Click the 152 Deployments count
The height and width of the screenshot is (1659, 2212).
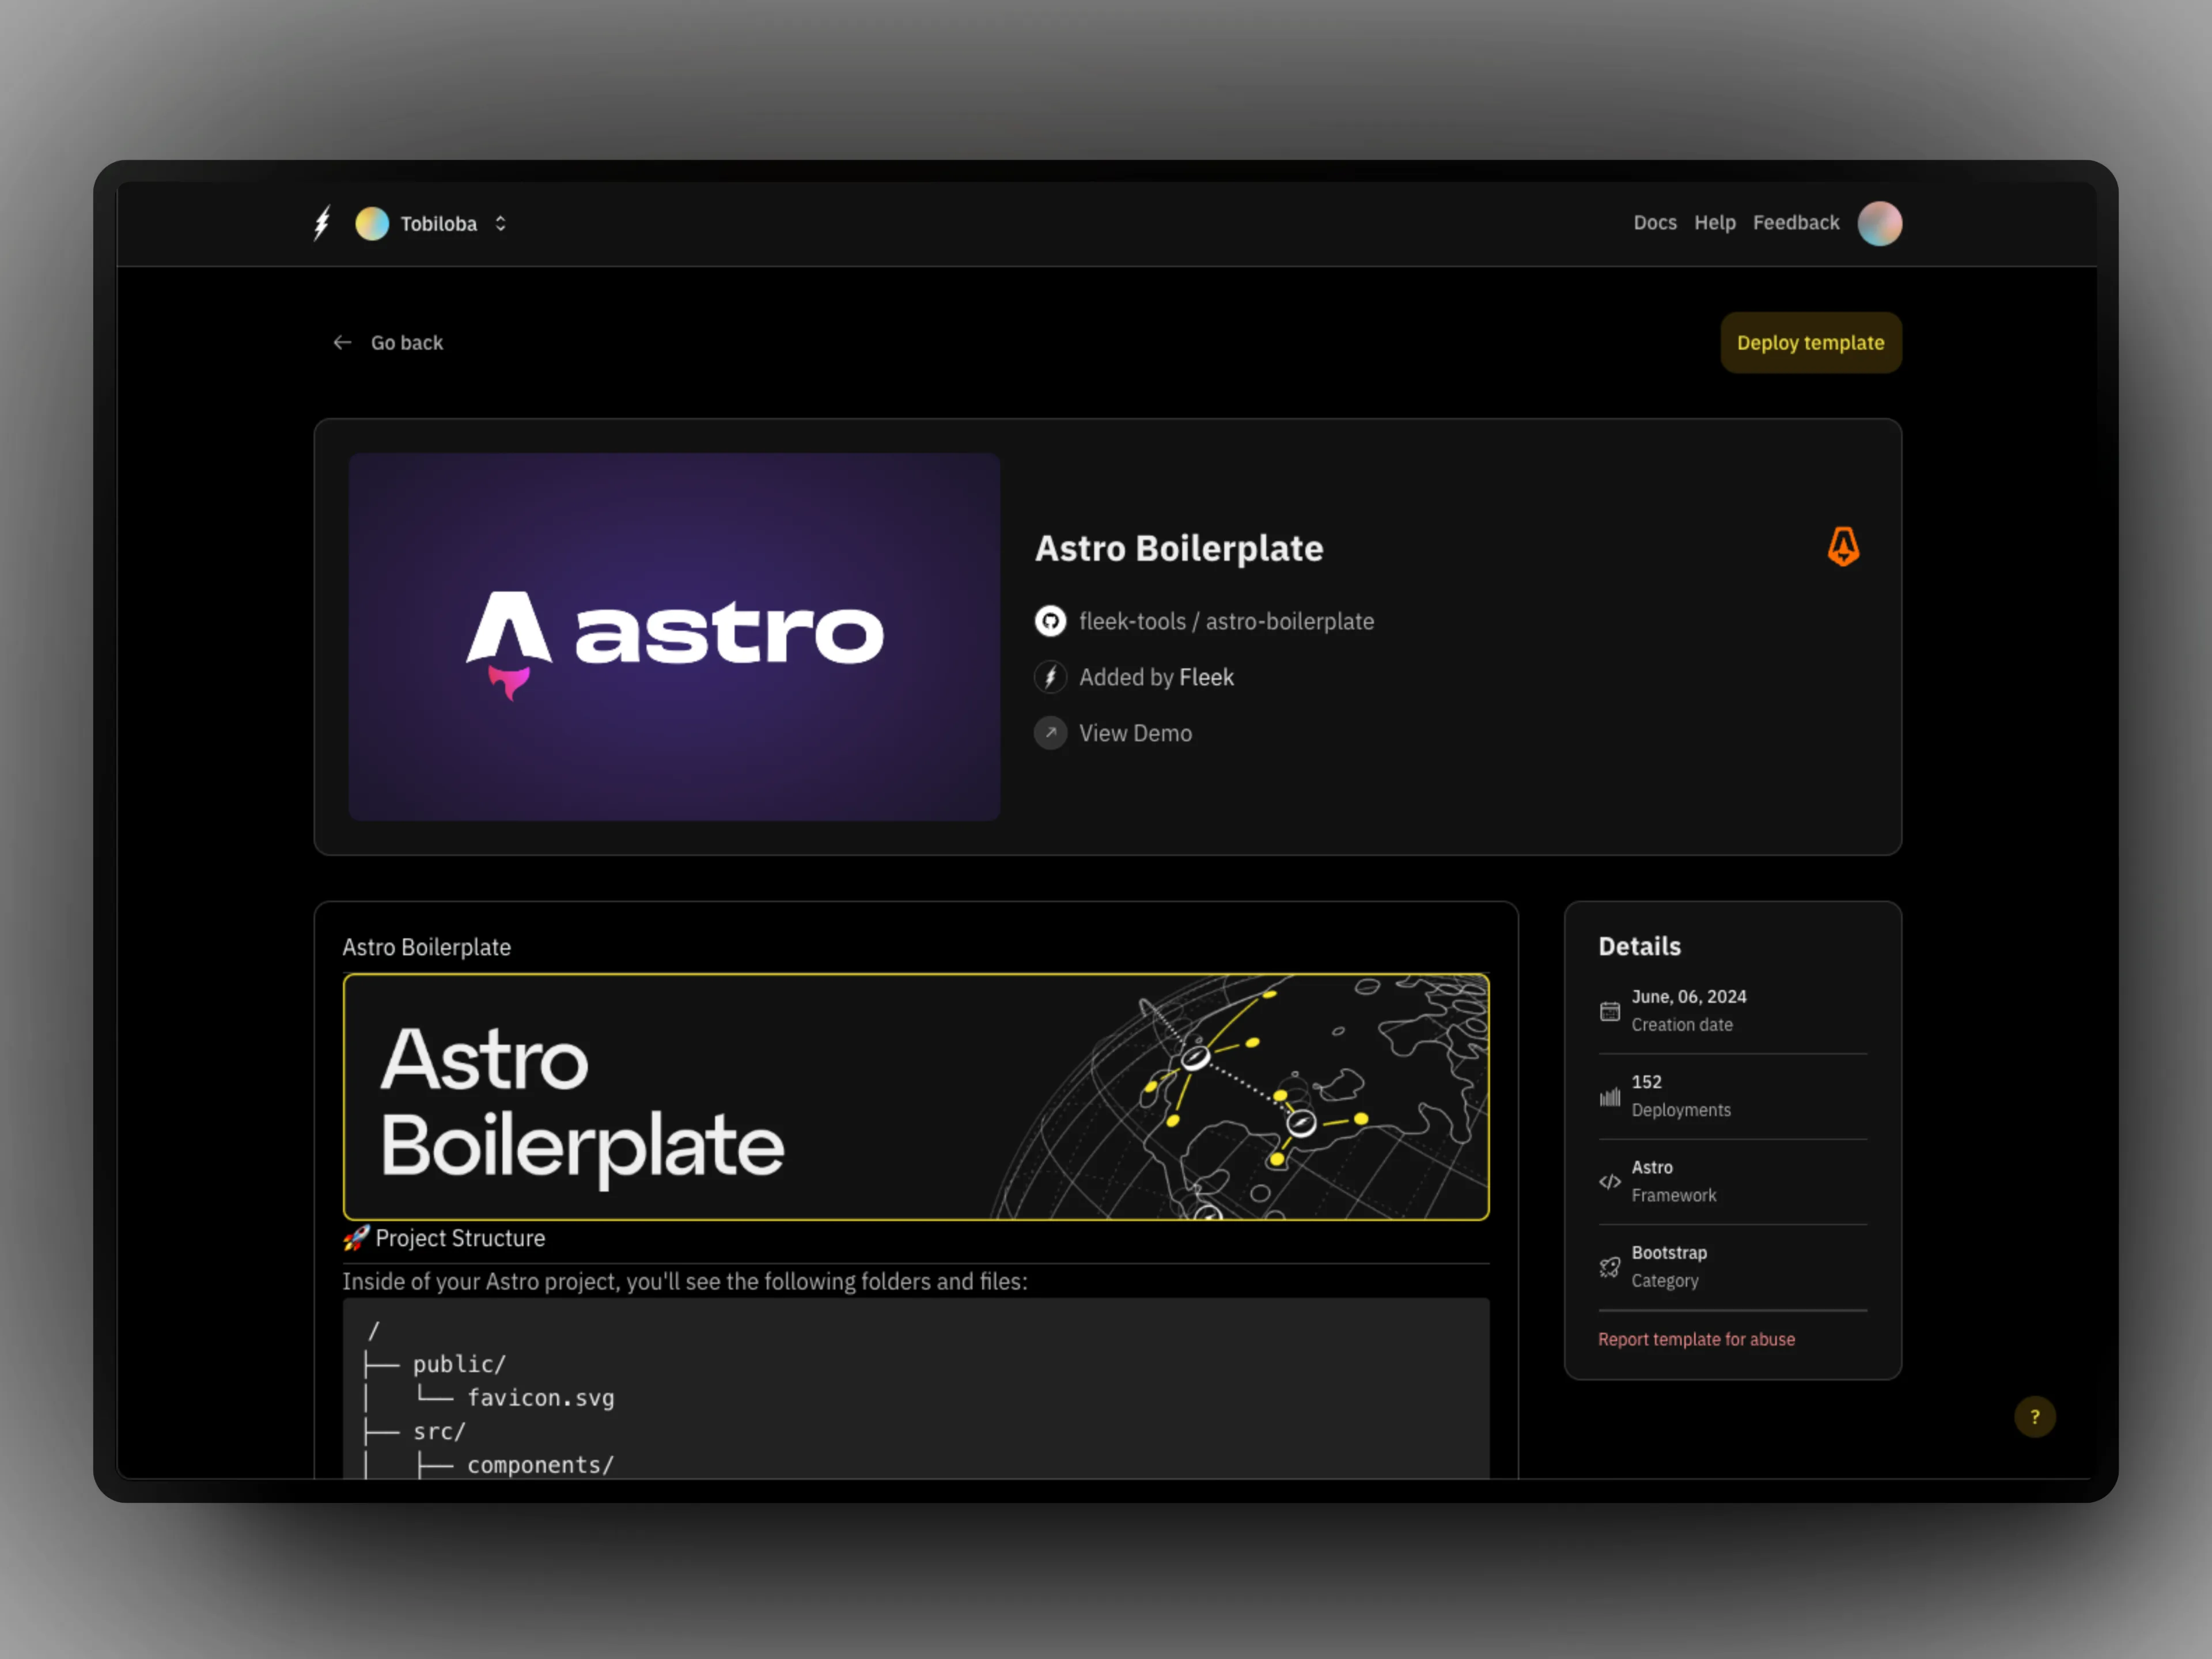[x=1646, y=1082]
